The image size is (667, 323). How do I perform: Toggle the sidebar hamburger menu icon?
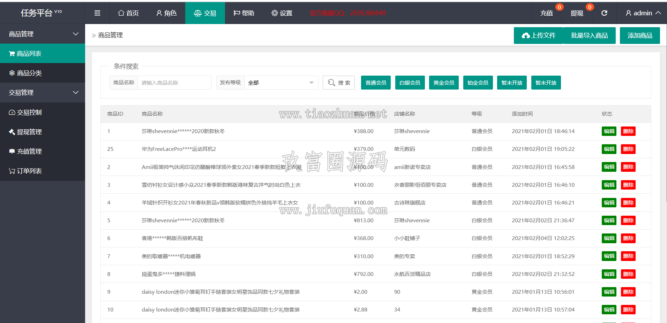tap(97, 13)
